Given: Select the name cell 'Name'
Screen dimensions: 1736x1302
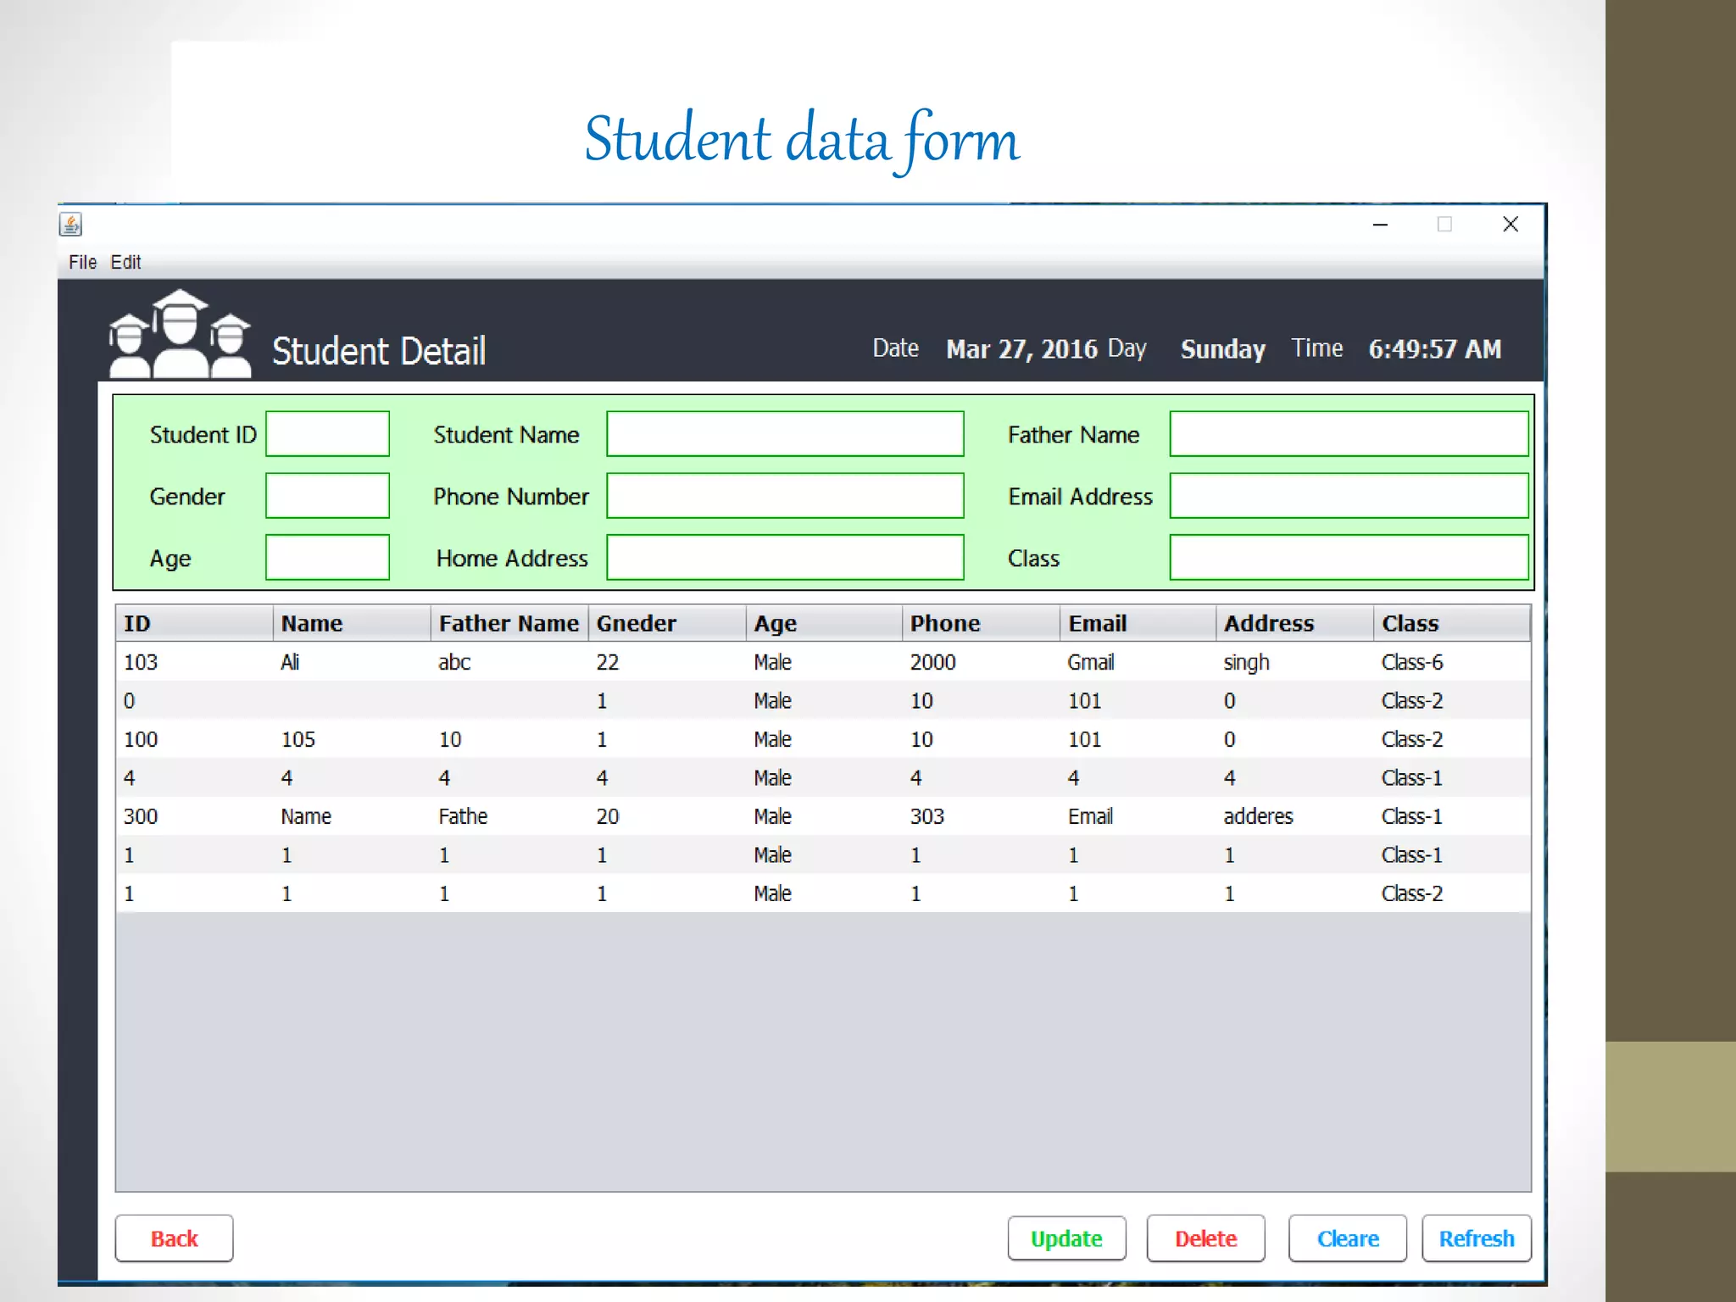Looking at the screenshot, I should (x=352, y=816).
